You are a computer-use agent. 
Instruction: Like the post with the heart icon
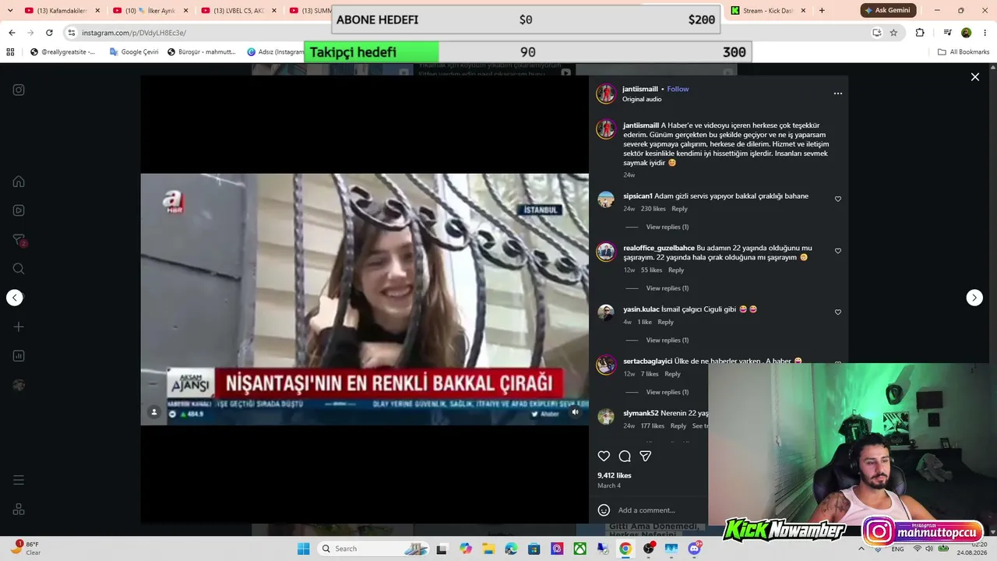(x=604, y=456)
